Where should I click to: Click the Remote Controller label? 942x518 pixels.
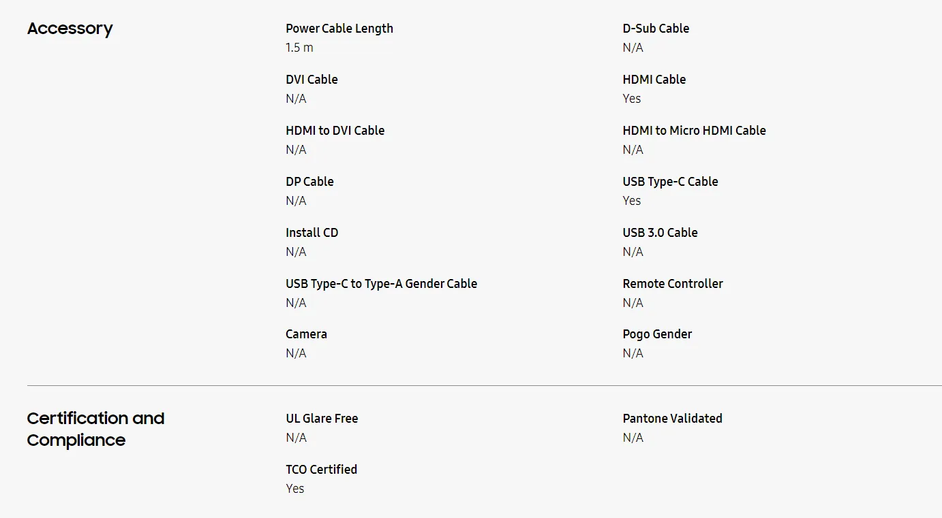673,284
